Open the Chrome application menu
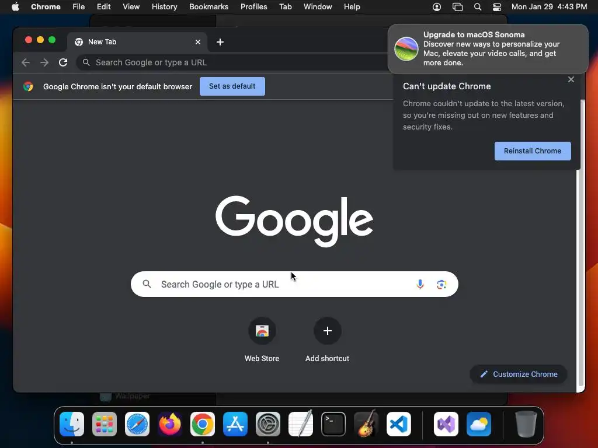The image size is (598, 448). pyautogui.click(x=46, y=6)
